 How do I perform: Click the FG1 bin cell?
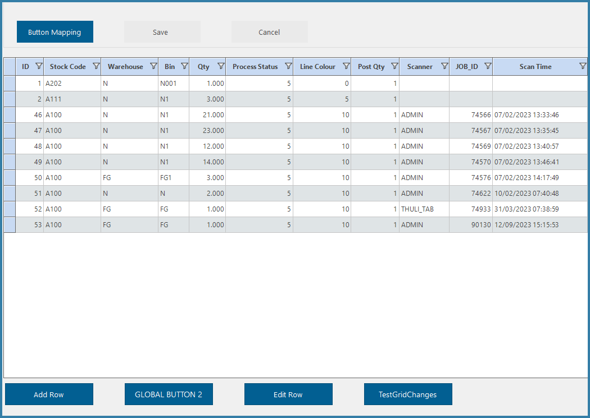click(174, 178)
